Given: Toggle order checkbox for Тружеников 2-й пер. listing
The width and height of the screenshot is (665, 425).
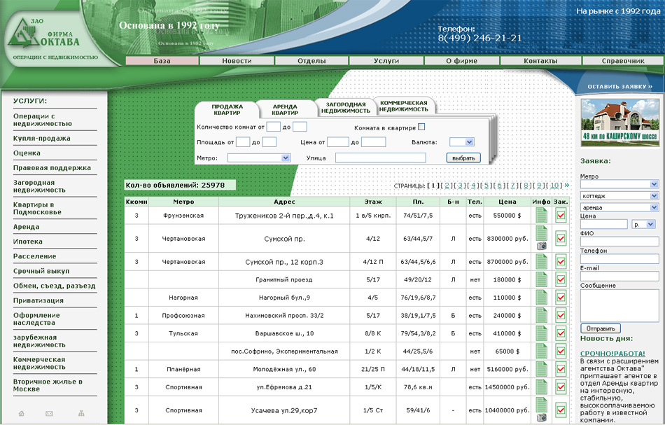Looking at the screenshot, I should (561, 216).
